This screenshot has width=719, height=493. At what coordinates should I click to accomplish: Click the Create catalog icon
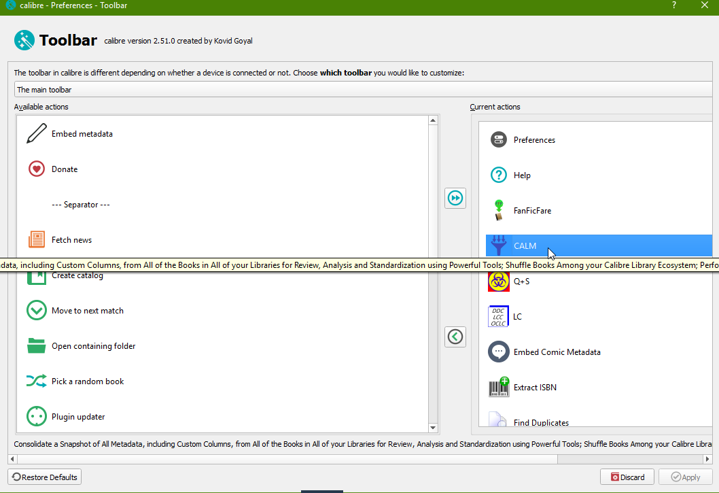[x=37, y=277]
